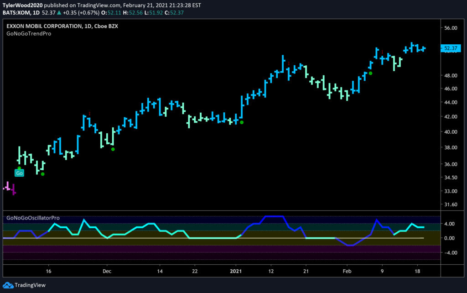The image size is (467, 293).
Task: Click the L:51.92 low value
Action: coord(154,13)
